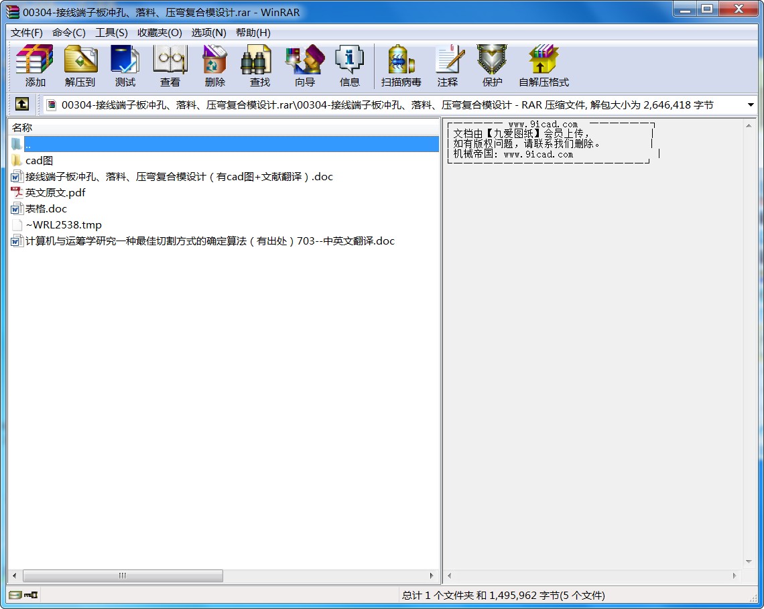Expand the archive path dropdown arrow

(x=751, y=105)
